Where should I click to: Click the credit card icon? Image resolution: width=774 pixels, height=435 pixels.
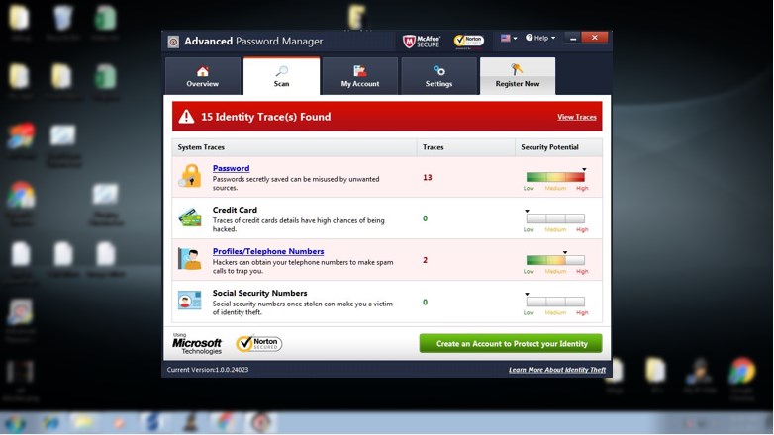tap(190, 217)
